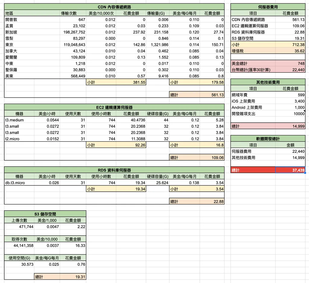Click the 179.58 subtotal cell

(212, 82)
